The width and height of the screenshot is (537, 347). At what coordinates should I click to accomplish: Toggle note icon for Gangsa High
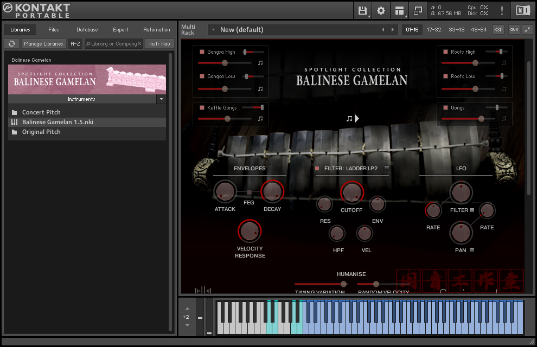click(260, 63)
